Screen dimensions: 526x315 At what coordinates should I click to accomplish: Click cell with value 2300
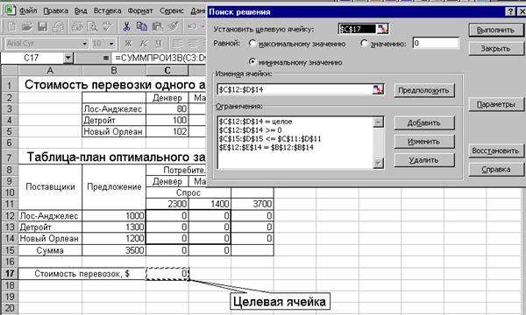(x=167, y=204)
